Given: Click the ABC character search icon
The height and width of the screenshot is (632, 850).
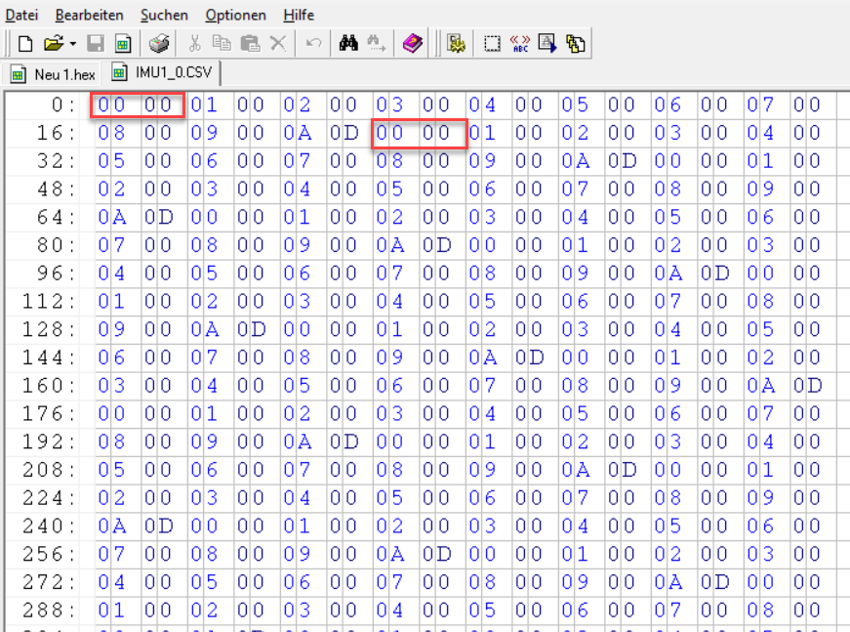Looking at the screenshot, I should [520, 43].
